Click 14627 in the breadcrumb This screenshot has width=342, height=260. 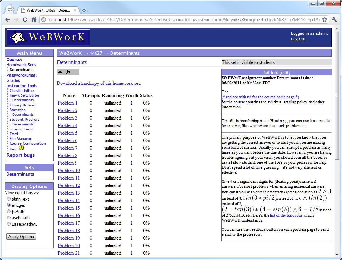(96, 53)
